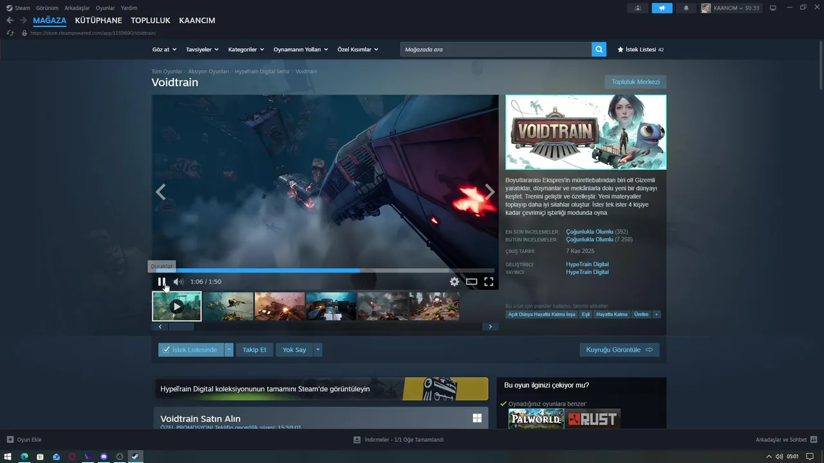Open the Tavsiyeler dropdown menu
Image resolution: width=824 pixels, height=463 pixels.
pos(202,50)
